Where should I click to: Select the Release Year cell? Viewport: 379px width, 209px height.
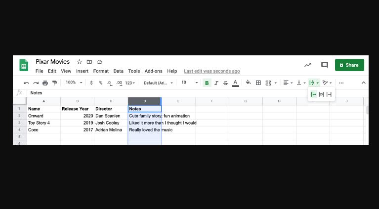[78, 109]
